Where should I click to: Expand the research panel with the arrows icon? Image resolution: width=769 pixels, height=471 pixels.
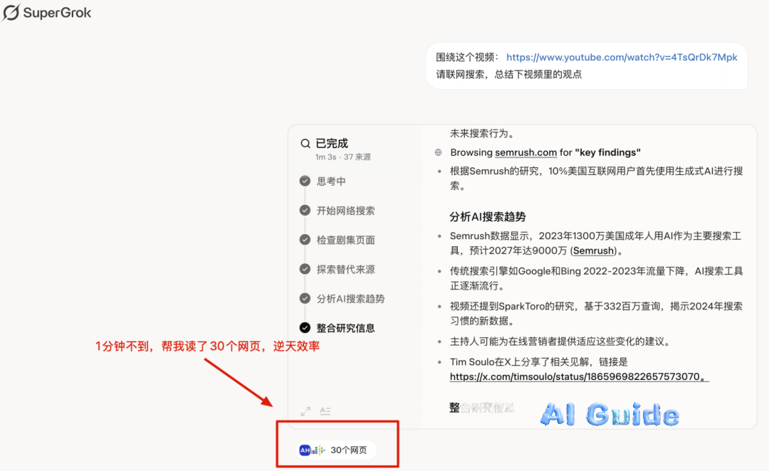pos(305,411)
